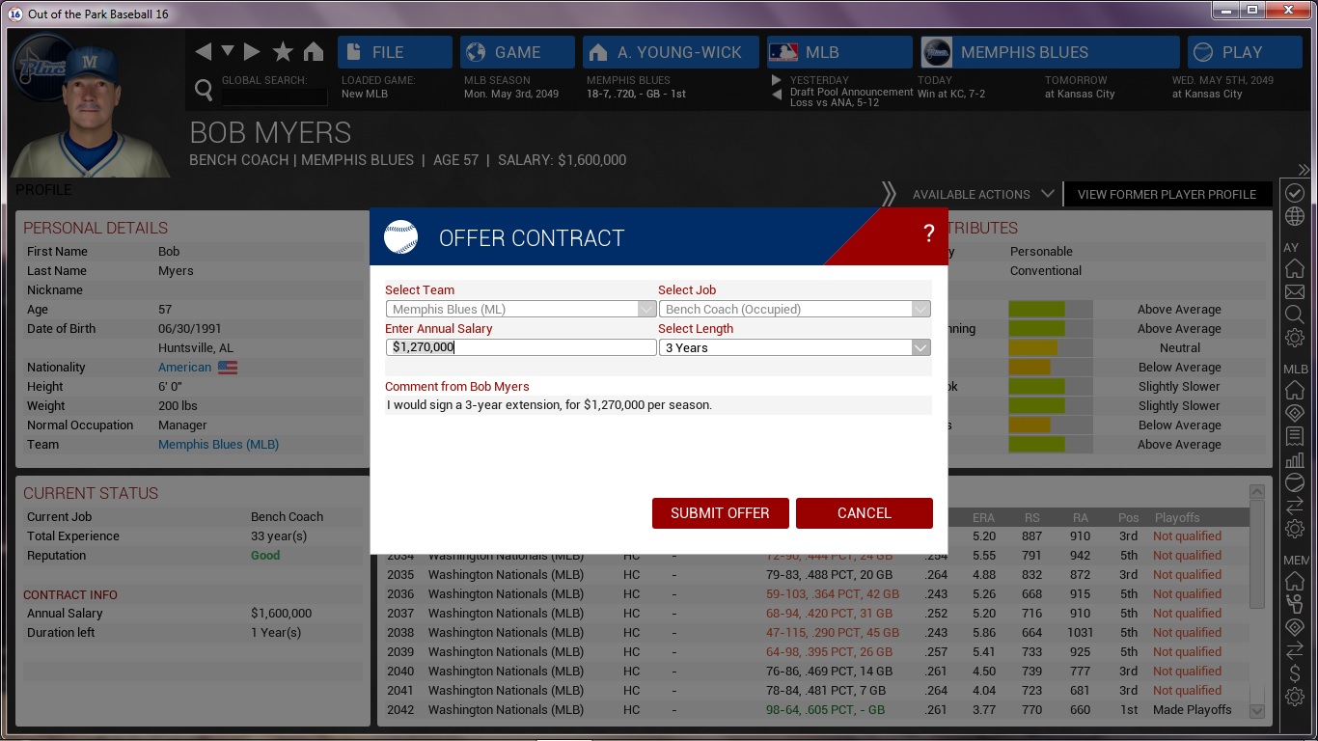Click the dollar sign finances icon in sidebar
Viewport: 1318px width, 741px height.
(x=1295, y=673)
